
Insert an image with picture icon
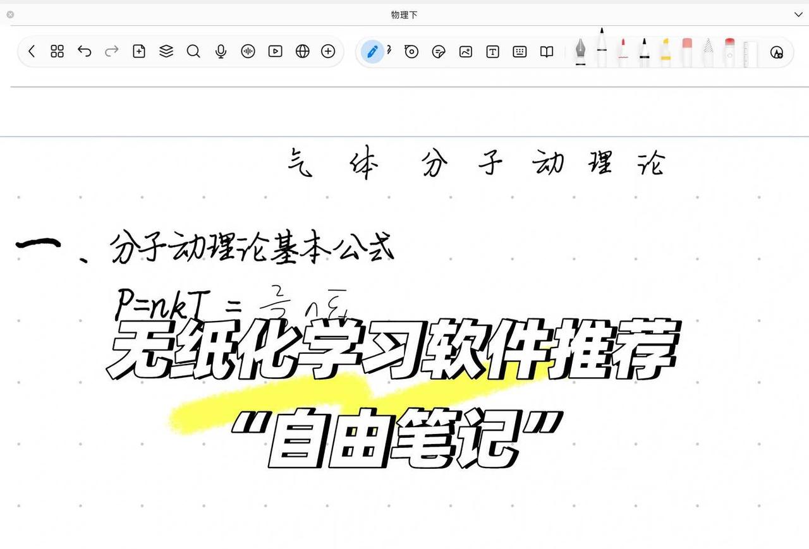pyautogui.click(x=466, y=52)
